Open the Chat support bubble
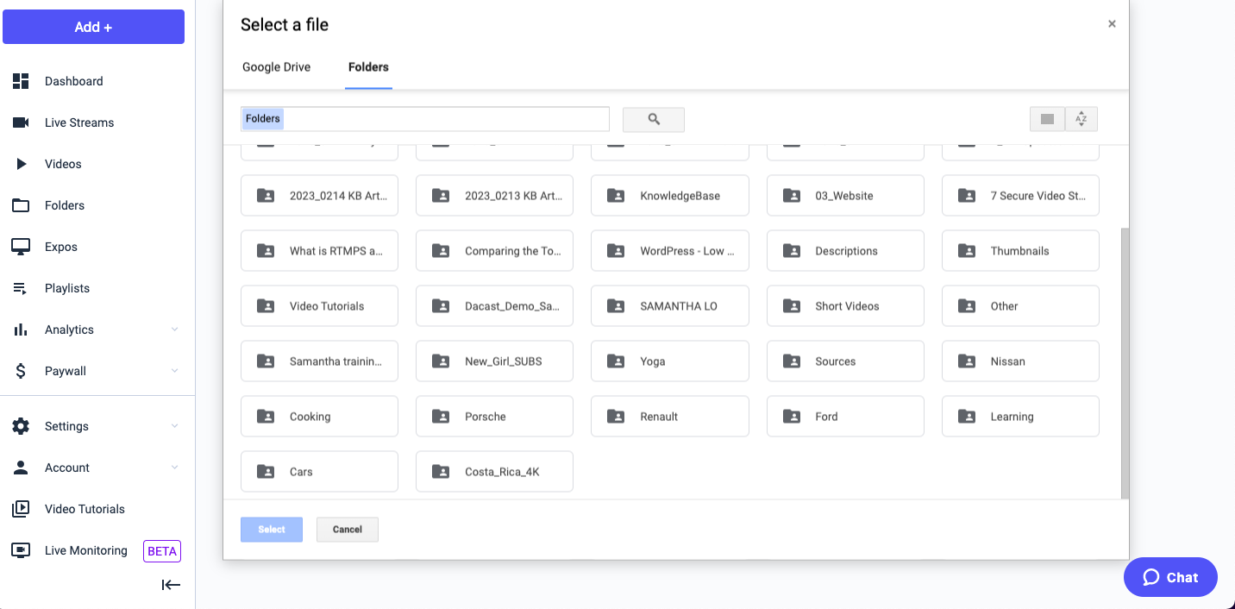Image resolution: width=1235 pixels, height=609 pixels. [1170, 577]
